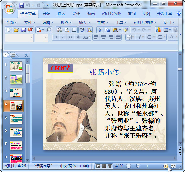The width and height of the screenshot is (185, 172).
Task: Start slide show from frame icon
Action: pos(74,30)
